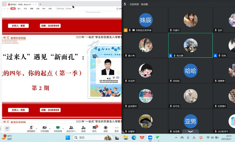
Task: Open a new tab with plus button
Action: tap(40, 4)
